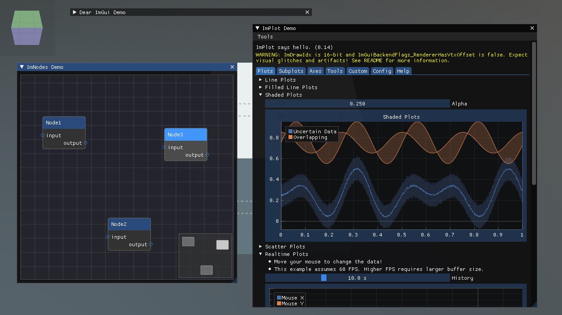This screenshot has height=315, width=562.
Task: Click the ImPlot Demo vertical scrollbar
Action: click(x=534, y=113)
